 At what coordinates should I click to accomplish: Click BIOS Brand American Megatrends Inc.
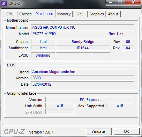83,72
